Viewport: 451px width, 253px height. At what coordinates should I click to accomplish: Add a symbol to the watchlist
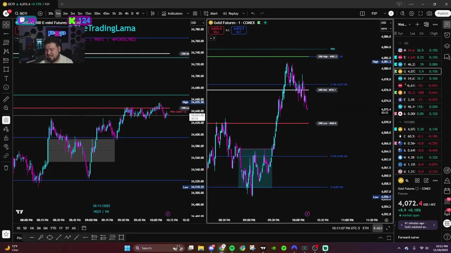[417, 24]
